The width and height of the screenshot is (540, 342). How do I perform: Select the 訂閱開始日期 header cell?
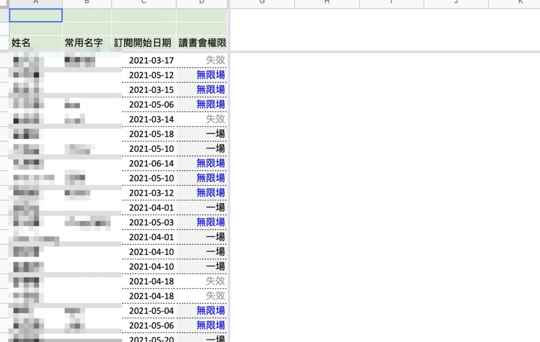point(144,43)
